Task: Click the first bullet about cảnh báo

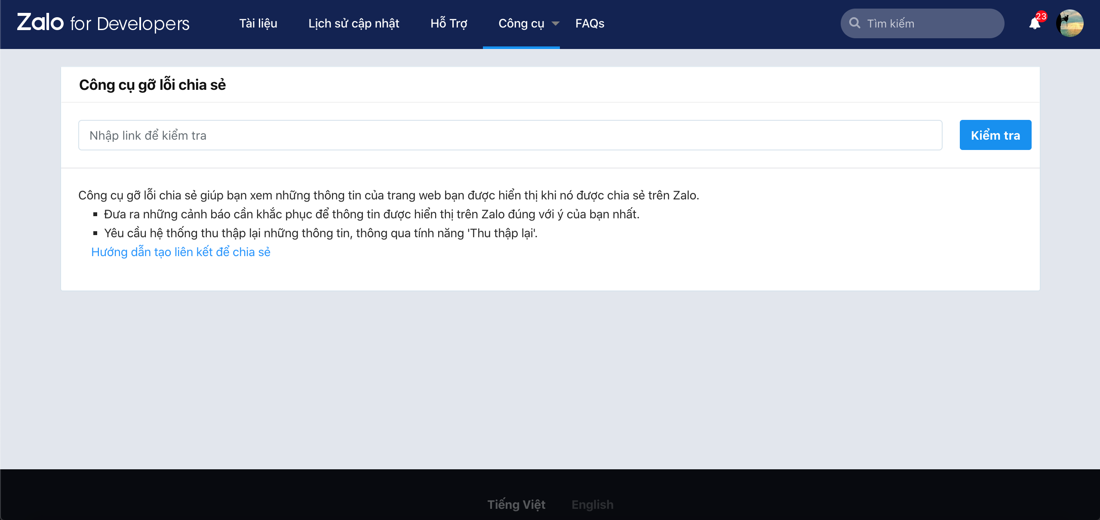Action: 372,214
